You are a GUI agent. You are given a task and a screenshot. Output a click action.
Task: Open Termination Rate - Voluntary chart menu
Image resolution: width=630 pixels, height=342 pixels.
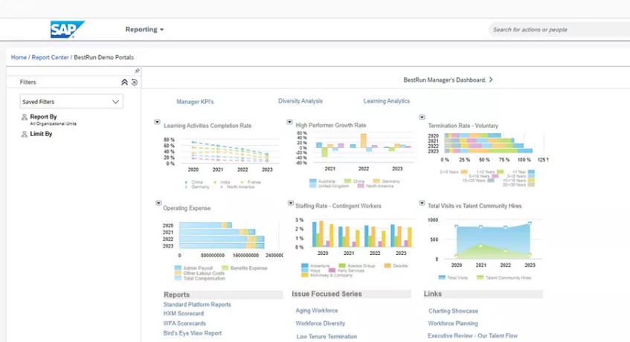coord(422,117)
